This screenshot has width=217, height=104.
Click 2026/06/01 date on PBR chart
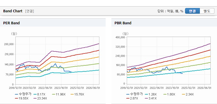204,88
